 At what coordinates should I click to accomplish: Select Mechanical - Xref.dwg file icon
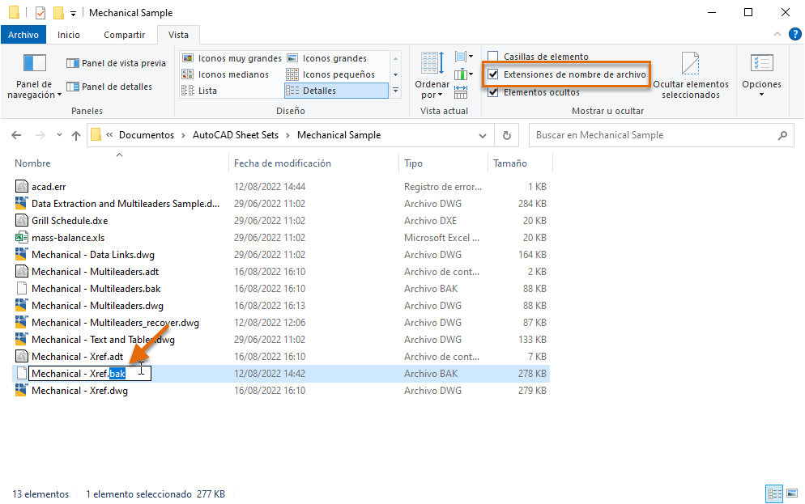[22, 391]
